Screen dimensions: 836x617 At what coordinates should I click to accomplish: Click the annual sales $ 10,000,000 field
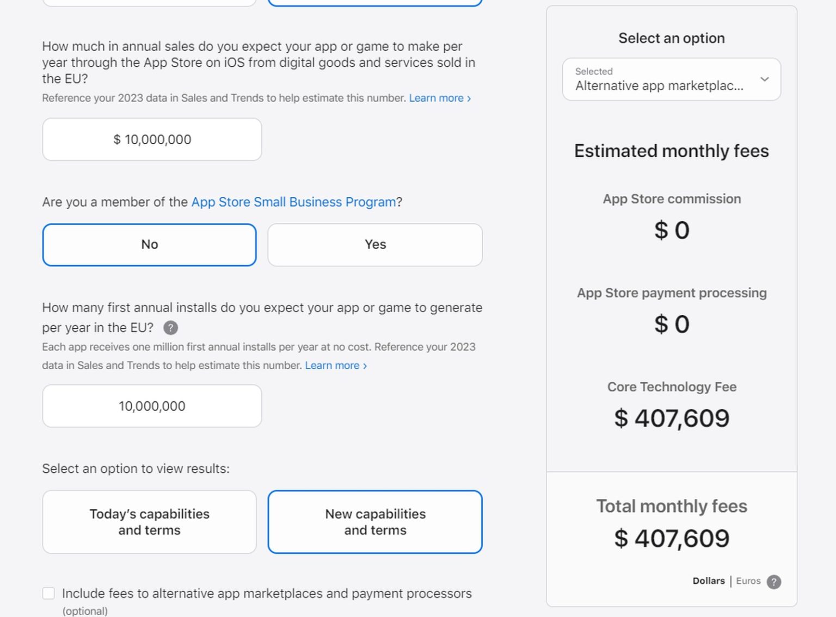click(152, 140)
